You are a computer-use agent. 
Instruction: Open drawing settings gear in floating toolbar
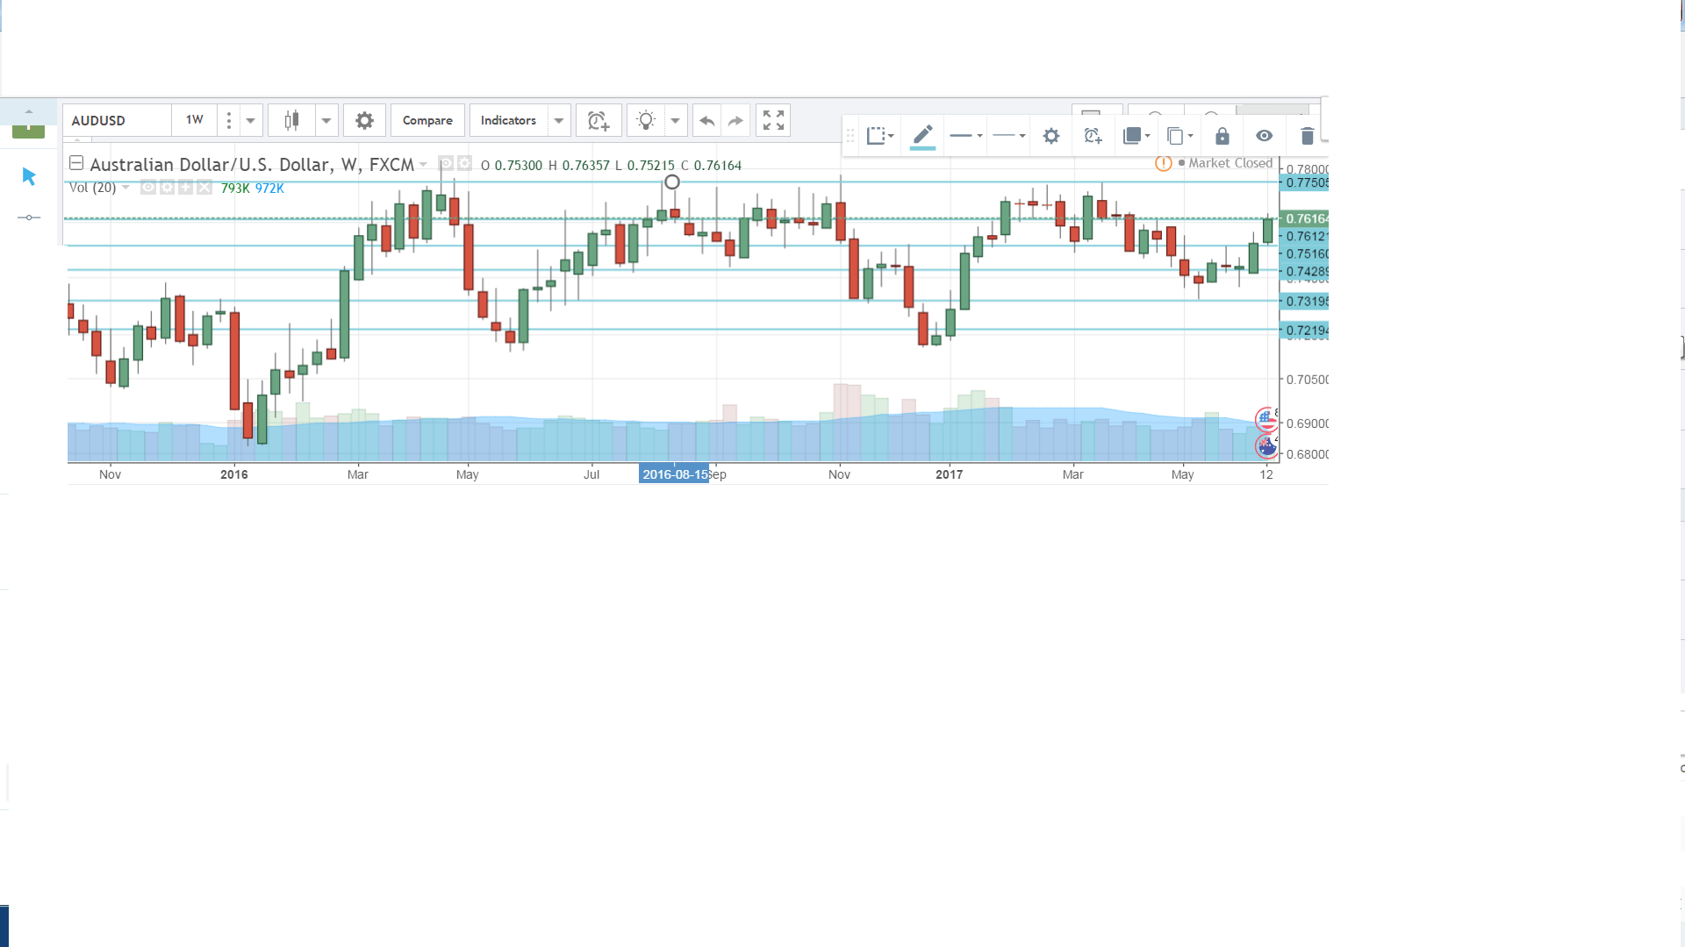coord(1051,136)
